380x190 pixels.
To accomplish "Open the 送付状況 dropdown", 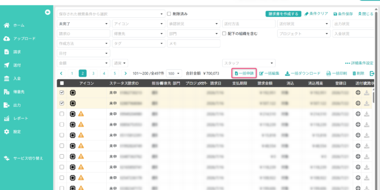I will tap(304, 24).
